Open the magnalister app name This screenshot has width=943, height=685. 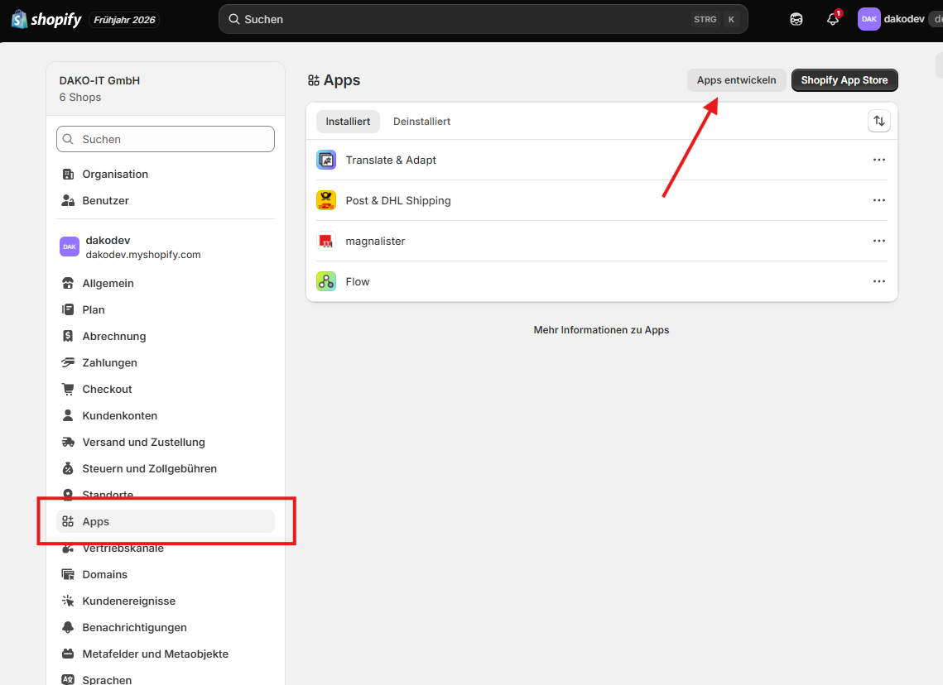(375, 241)
